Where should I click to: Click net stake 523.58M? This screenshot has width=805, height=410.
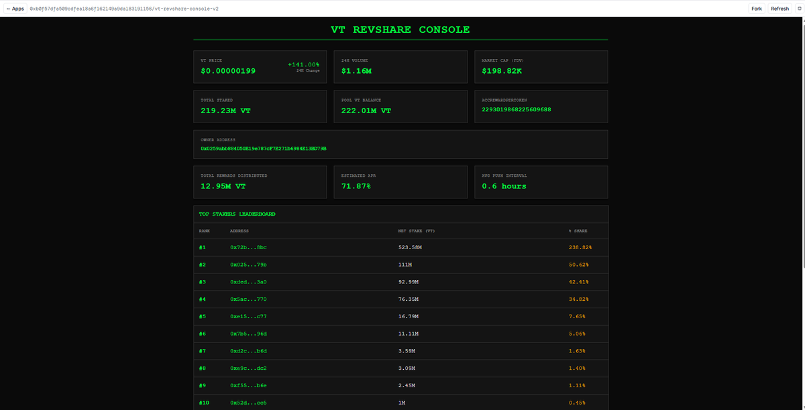click(x=410, y=247)
